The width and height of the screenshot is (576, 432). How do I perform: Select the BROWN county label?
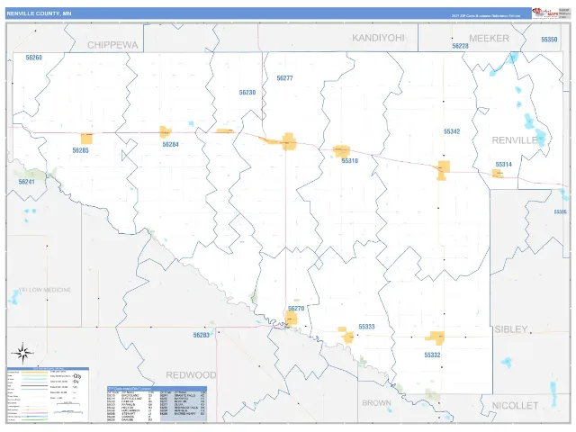click(x=376, y=403)
